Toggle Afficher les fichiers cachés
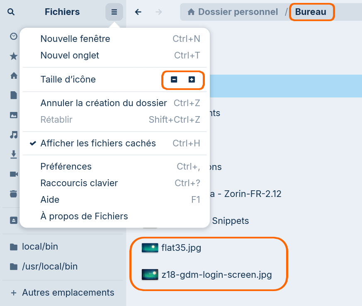This screenshot has width=362, height=306. coord(98,143)
